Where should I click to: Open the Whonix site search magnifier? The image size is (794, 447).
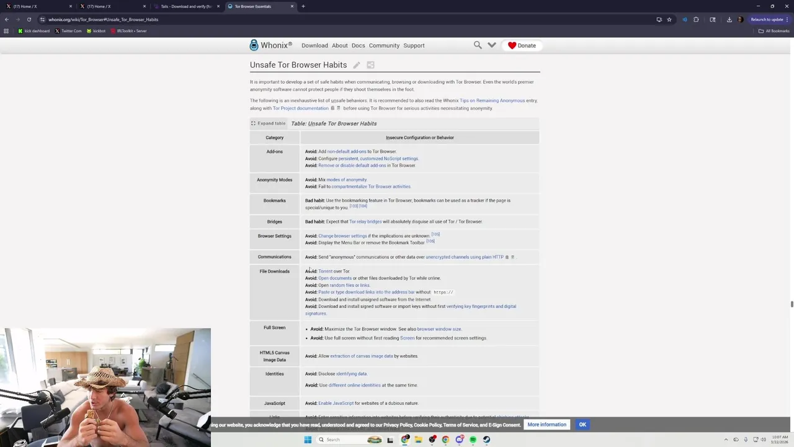[x=478, y=45]
